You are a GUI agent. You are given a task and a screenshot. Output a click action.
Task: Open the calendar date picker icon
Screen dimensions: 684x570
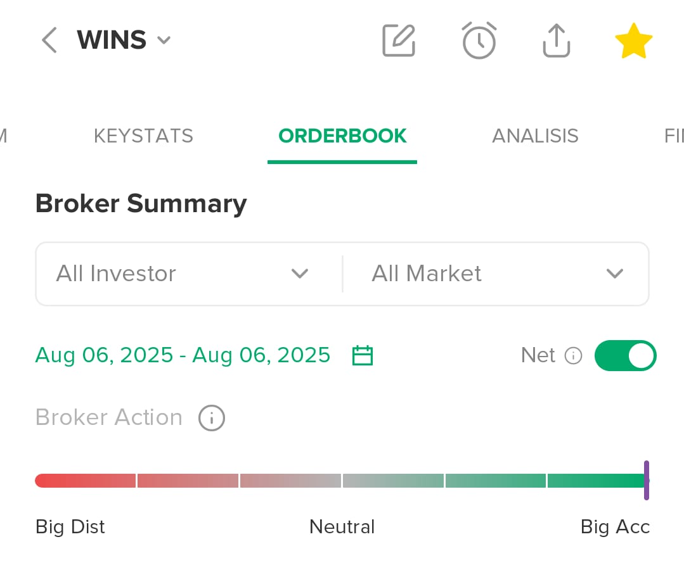click(363, 355)
